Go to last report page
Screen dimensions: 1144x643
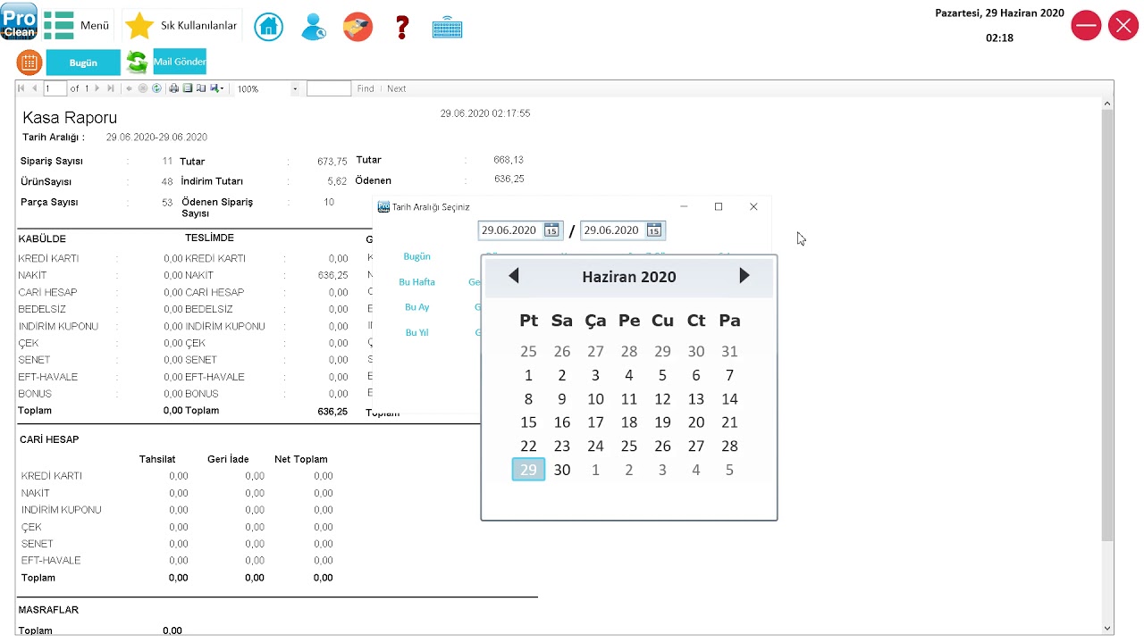(111, 88)
